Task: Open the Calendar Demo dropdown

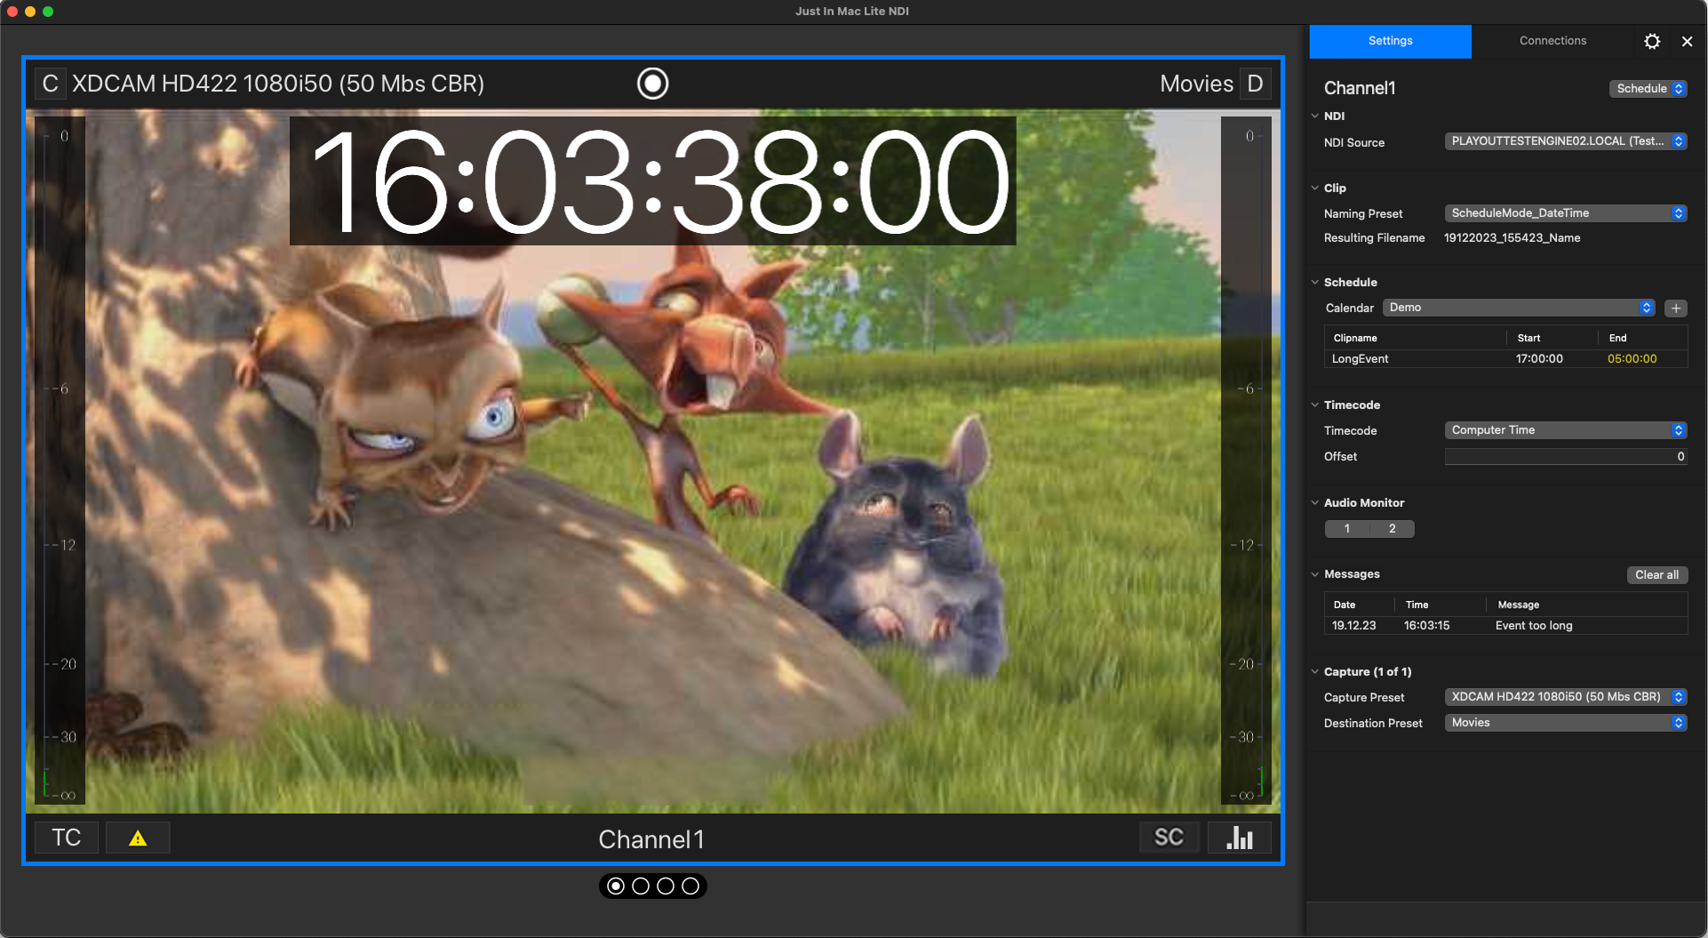Action: click(x=1519, y=308)
